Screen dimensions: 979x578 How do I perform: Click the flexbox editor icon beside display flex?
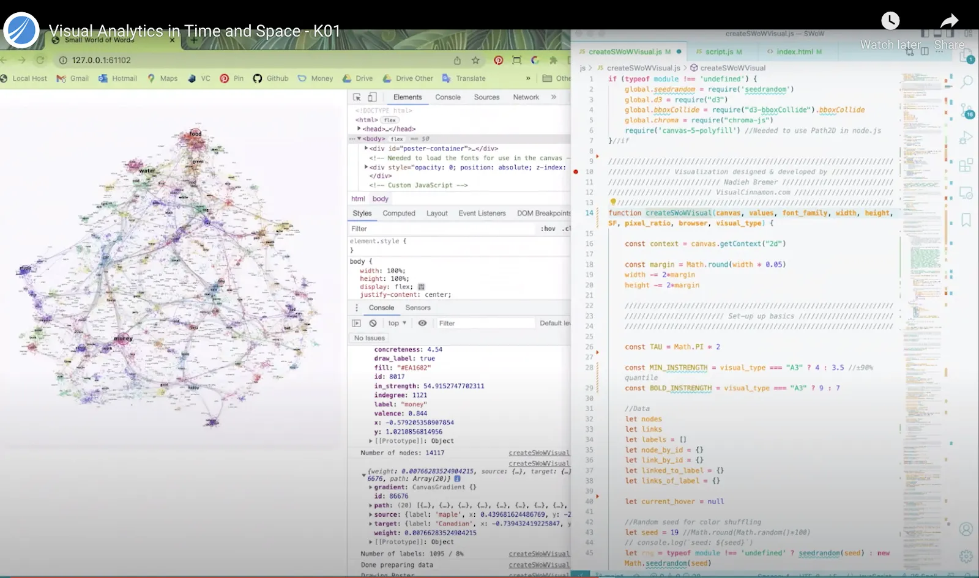pyautogui.click(x=421, y=286)
